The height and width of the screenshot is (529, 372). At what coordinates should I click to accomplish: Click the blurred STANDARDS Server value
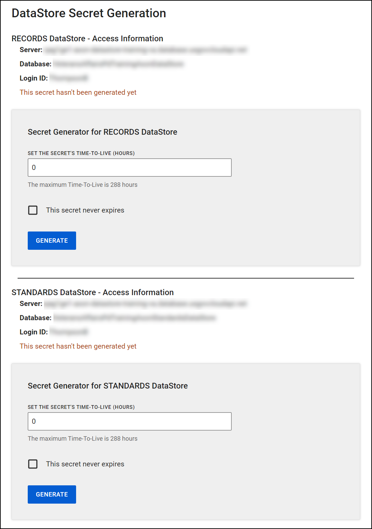pos(145,304)
